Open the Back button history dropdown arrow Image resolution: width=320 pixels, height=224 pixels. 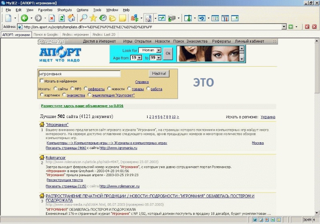click(x=31, y=18)
